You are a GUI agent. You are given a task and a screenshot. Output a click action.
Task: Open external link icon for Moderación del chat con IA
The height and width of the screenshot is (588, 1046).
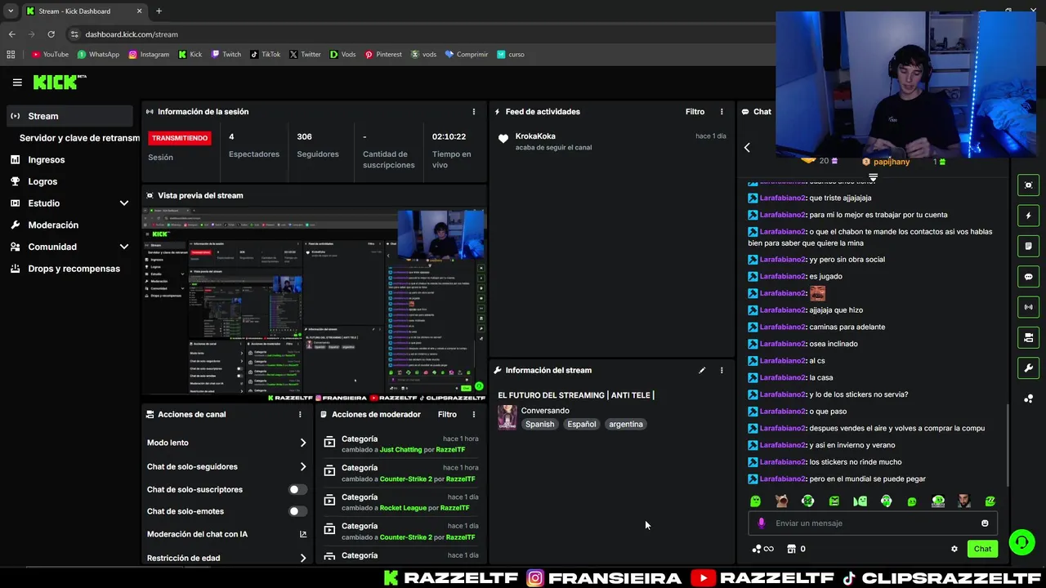[x=303, y=534]
